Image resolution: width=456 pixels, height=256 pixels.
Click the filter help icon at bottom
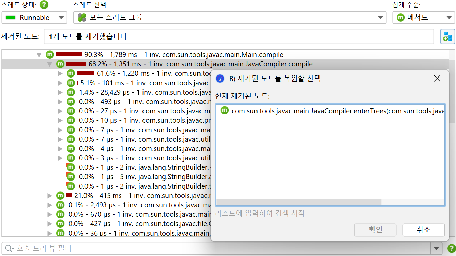click(x=451, y=249)
